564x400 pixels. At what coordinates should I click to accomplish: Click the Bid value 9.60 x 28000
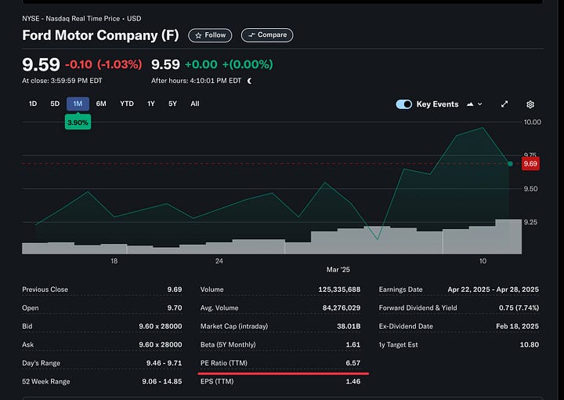point(161,326)
